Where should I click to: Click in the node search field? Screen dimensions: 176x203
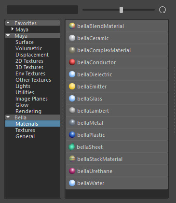42,10
